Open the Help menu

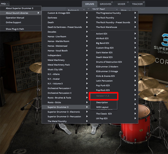[x=4, y=4]
